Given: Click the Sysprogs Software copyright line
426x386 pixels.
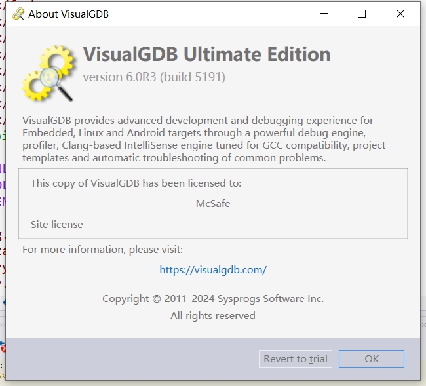Looking at the screenshot, I should [x=213, y=299].
